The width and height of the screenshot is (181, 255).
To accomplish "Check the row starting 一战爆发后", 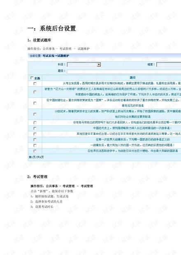I will click(x=35, y=145).
